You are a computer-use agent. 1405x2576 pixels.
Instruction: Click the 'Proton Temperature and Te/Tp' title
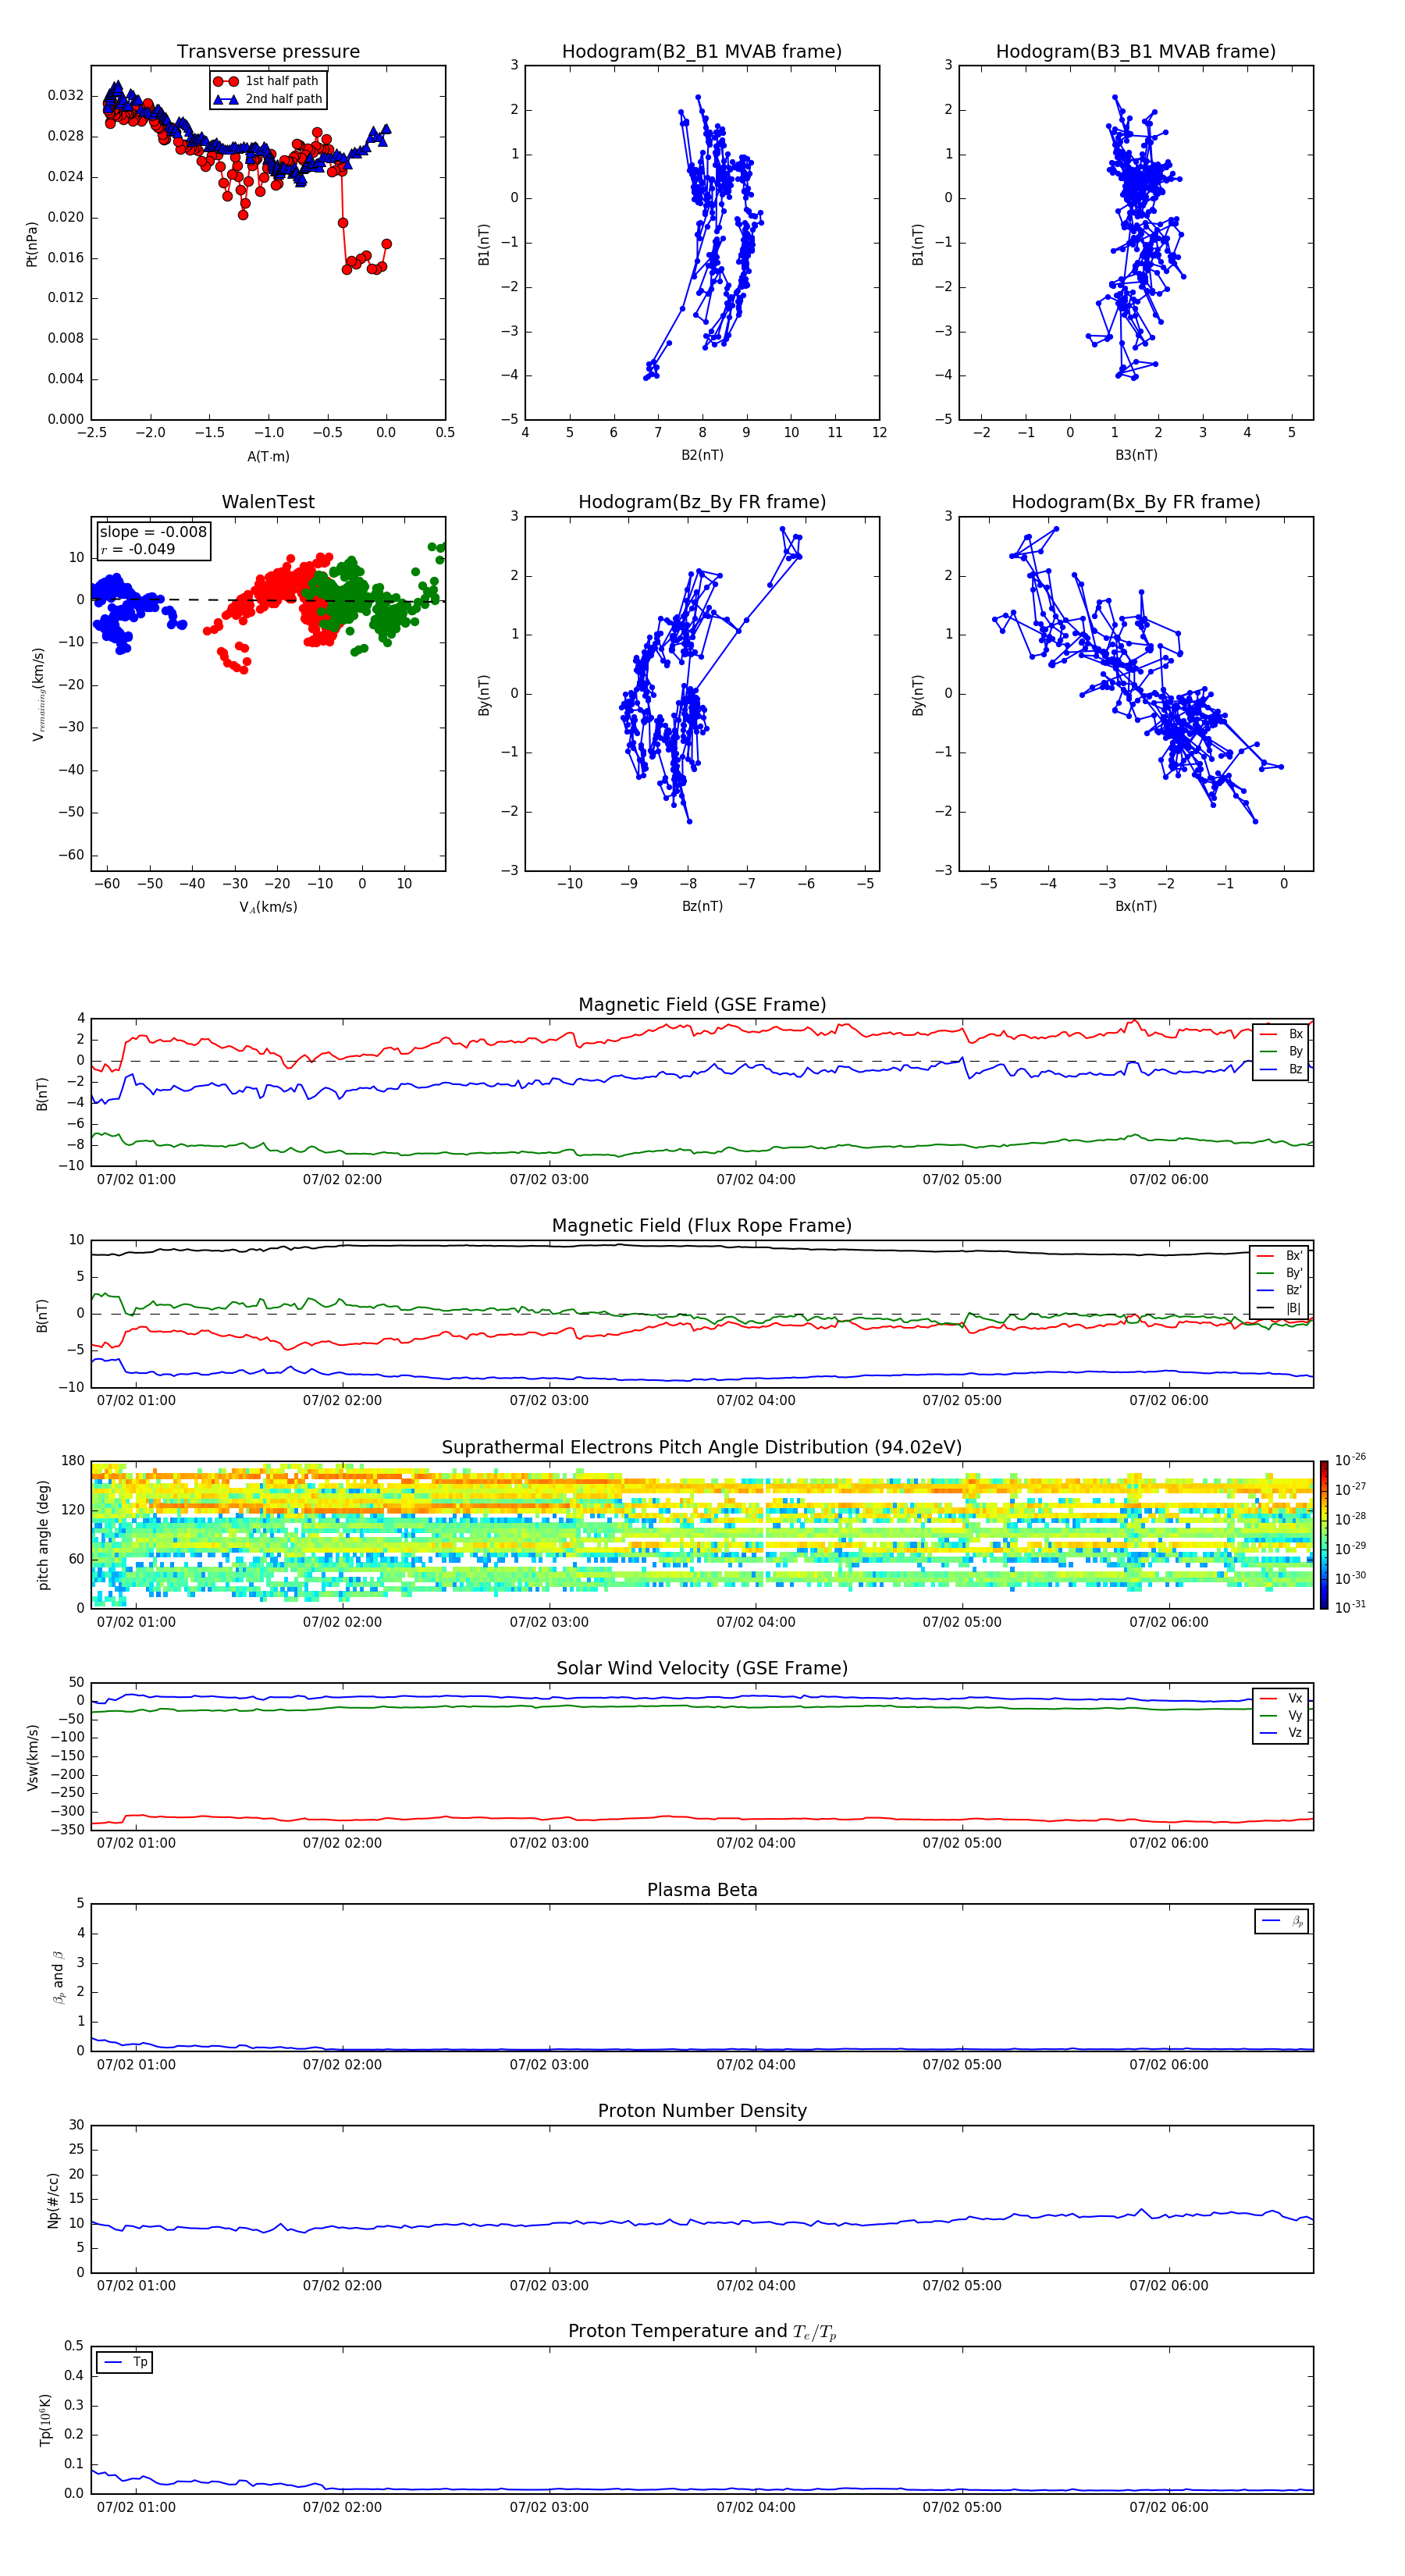click(702, 2332)
